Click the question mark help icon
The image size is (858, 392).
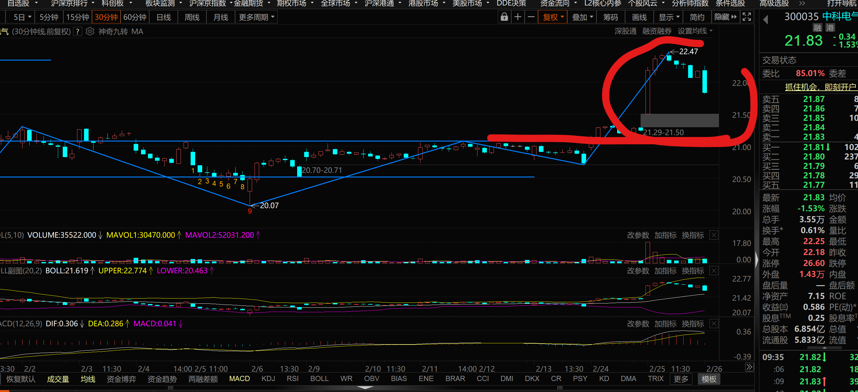coord(78,32)
